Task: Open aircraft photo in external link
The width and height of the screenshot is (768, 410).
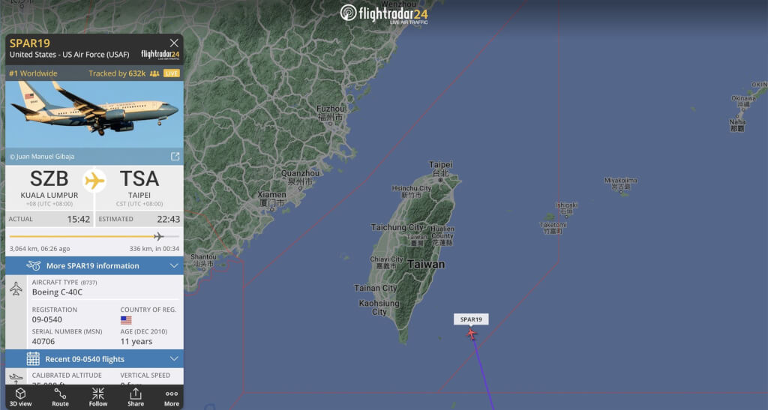Action: [175, 157]
